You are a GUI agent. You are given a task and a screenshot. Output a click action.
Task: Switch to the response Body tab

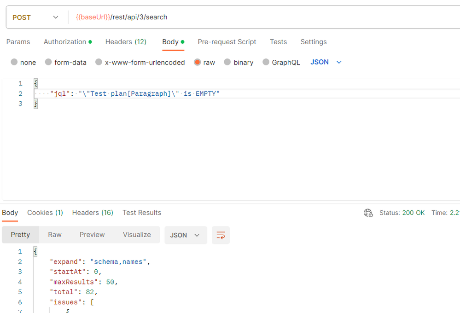click(x=10, y=213)
